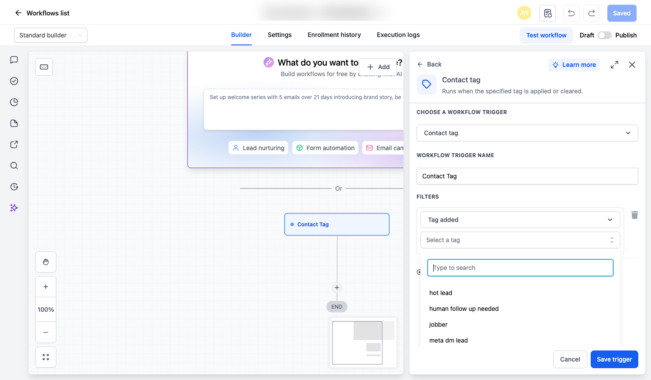Viewport: 651px width, 380px height.
Task: Click the Add button on canvas
Action: click(x=378, y=67)
